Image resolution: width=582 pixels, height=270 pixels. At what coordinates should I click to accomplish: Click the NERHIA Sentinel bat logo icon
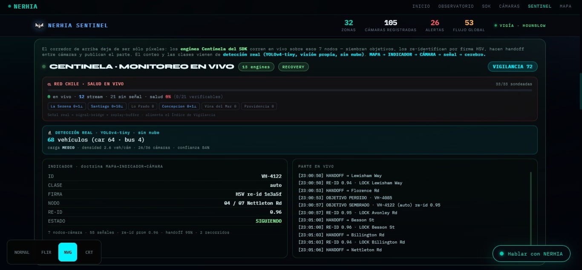point(39,26)
